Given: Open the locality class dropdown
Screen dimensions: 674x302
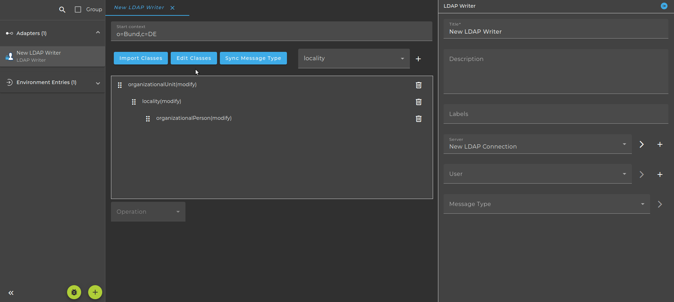Looking at the screenshot, I should click(354, 59).
